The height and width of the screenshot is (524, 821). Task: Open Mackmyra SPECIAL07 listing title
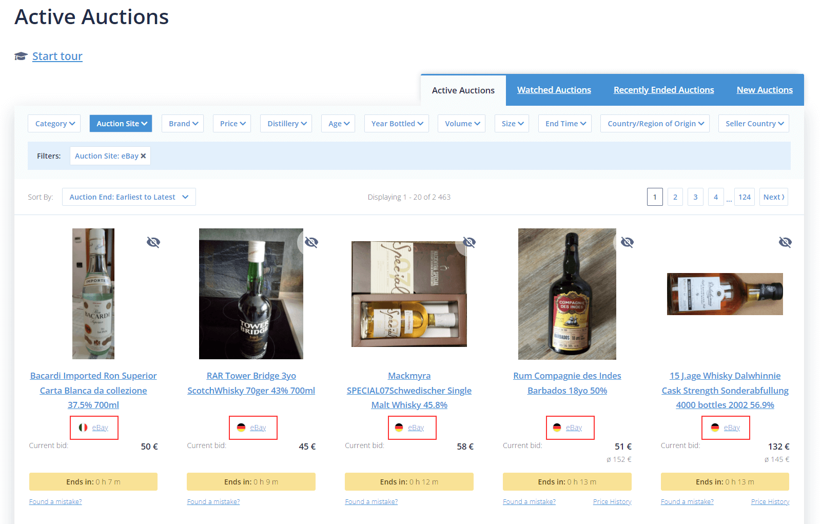pyautogui.click(x=409, y=391)
